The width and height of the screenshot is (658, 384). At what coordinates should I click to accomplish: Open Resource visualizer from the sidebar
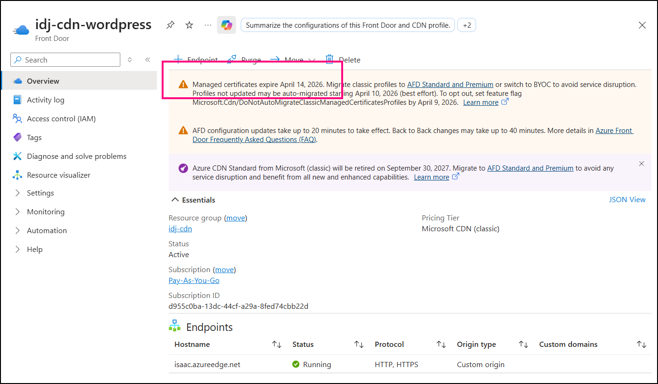pos(58,175)
